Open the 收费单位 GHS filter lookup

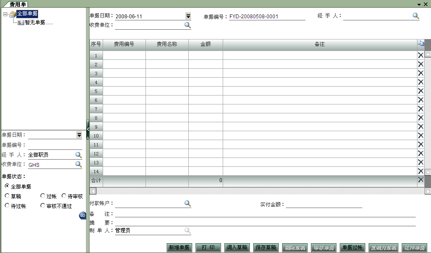[x=79, y=164]
